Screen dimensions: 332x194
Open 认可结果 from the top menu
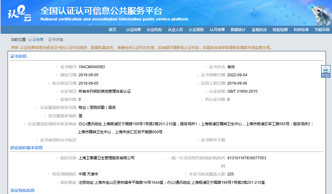point(217,30)
